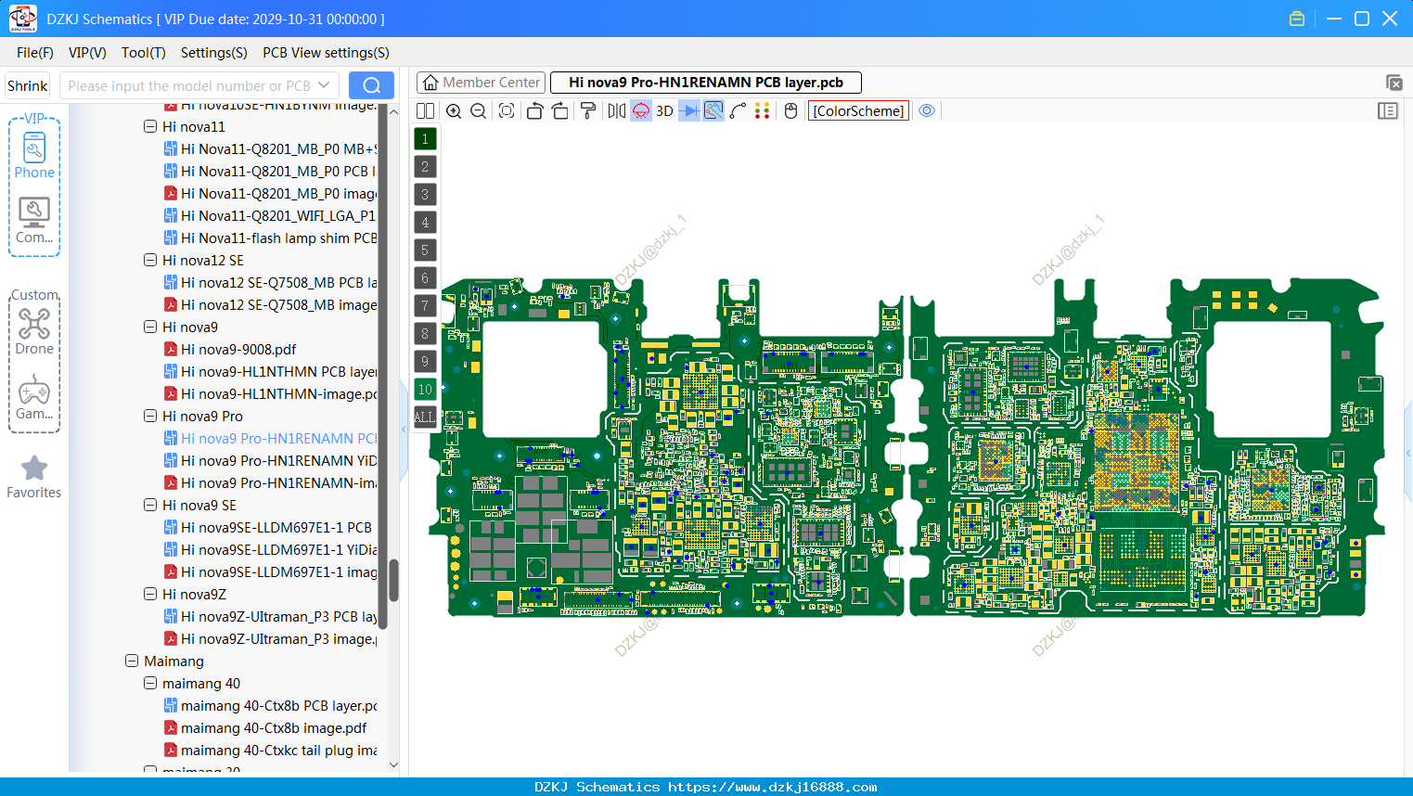1413x796 pixels.
Task: Select the Computer category icon
Action: pos(34,221)
